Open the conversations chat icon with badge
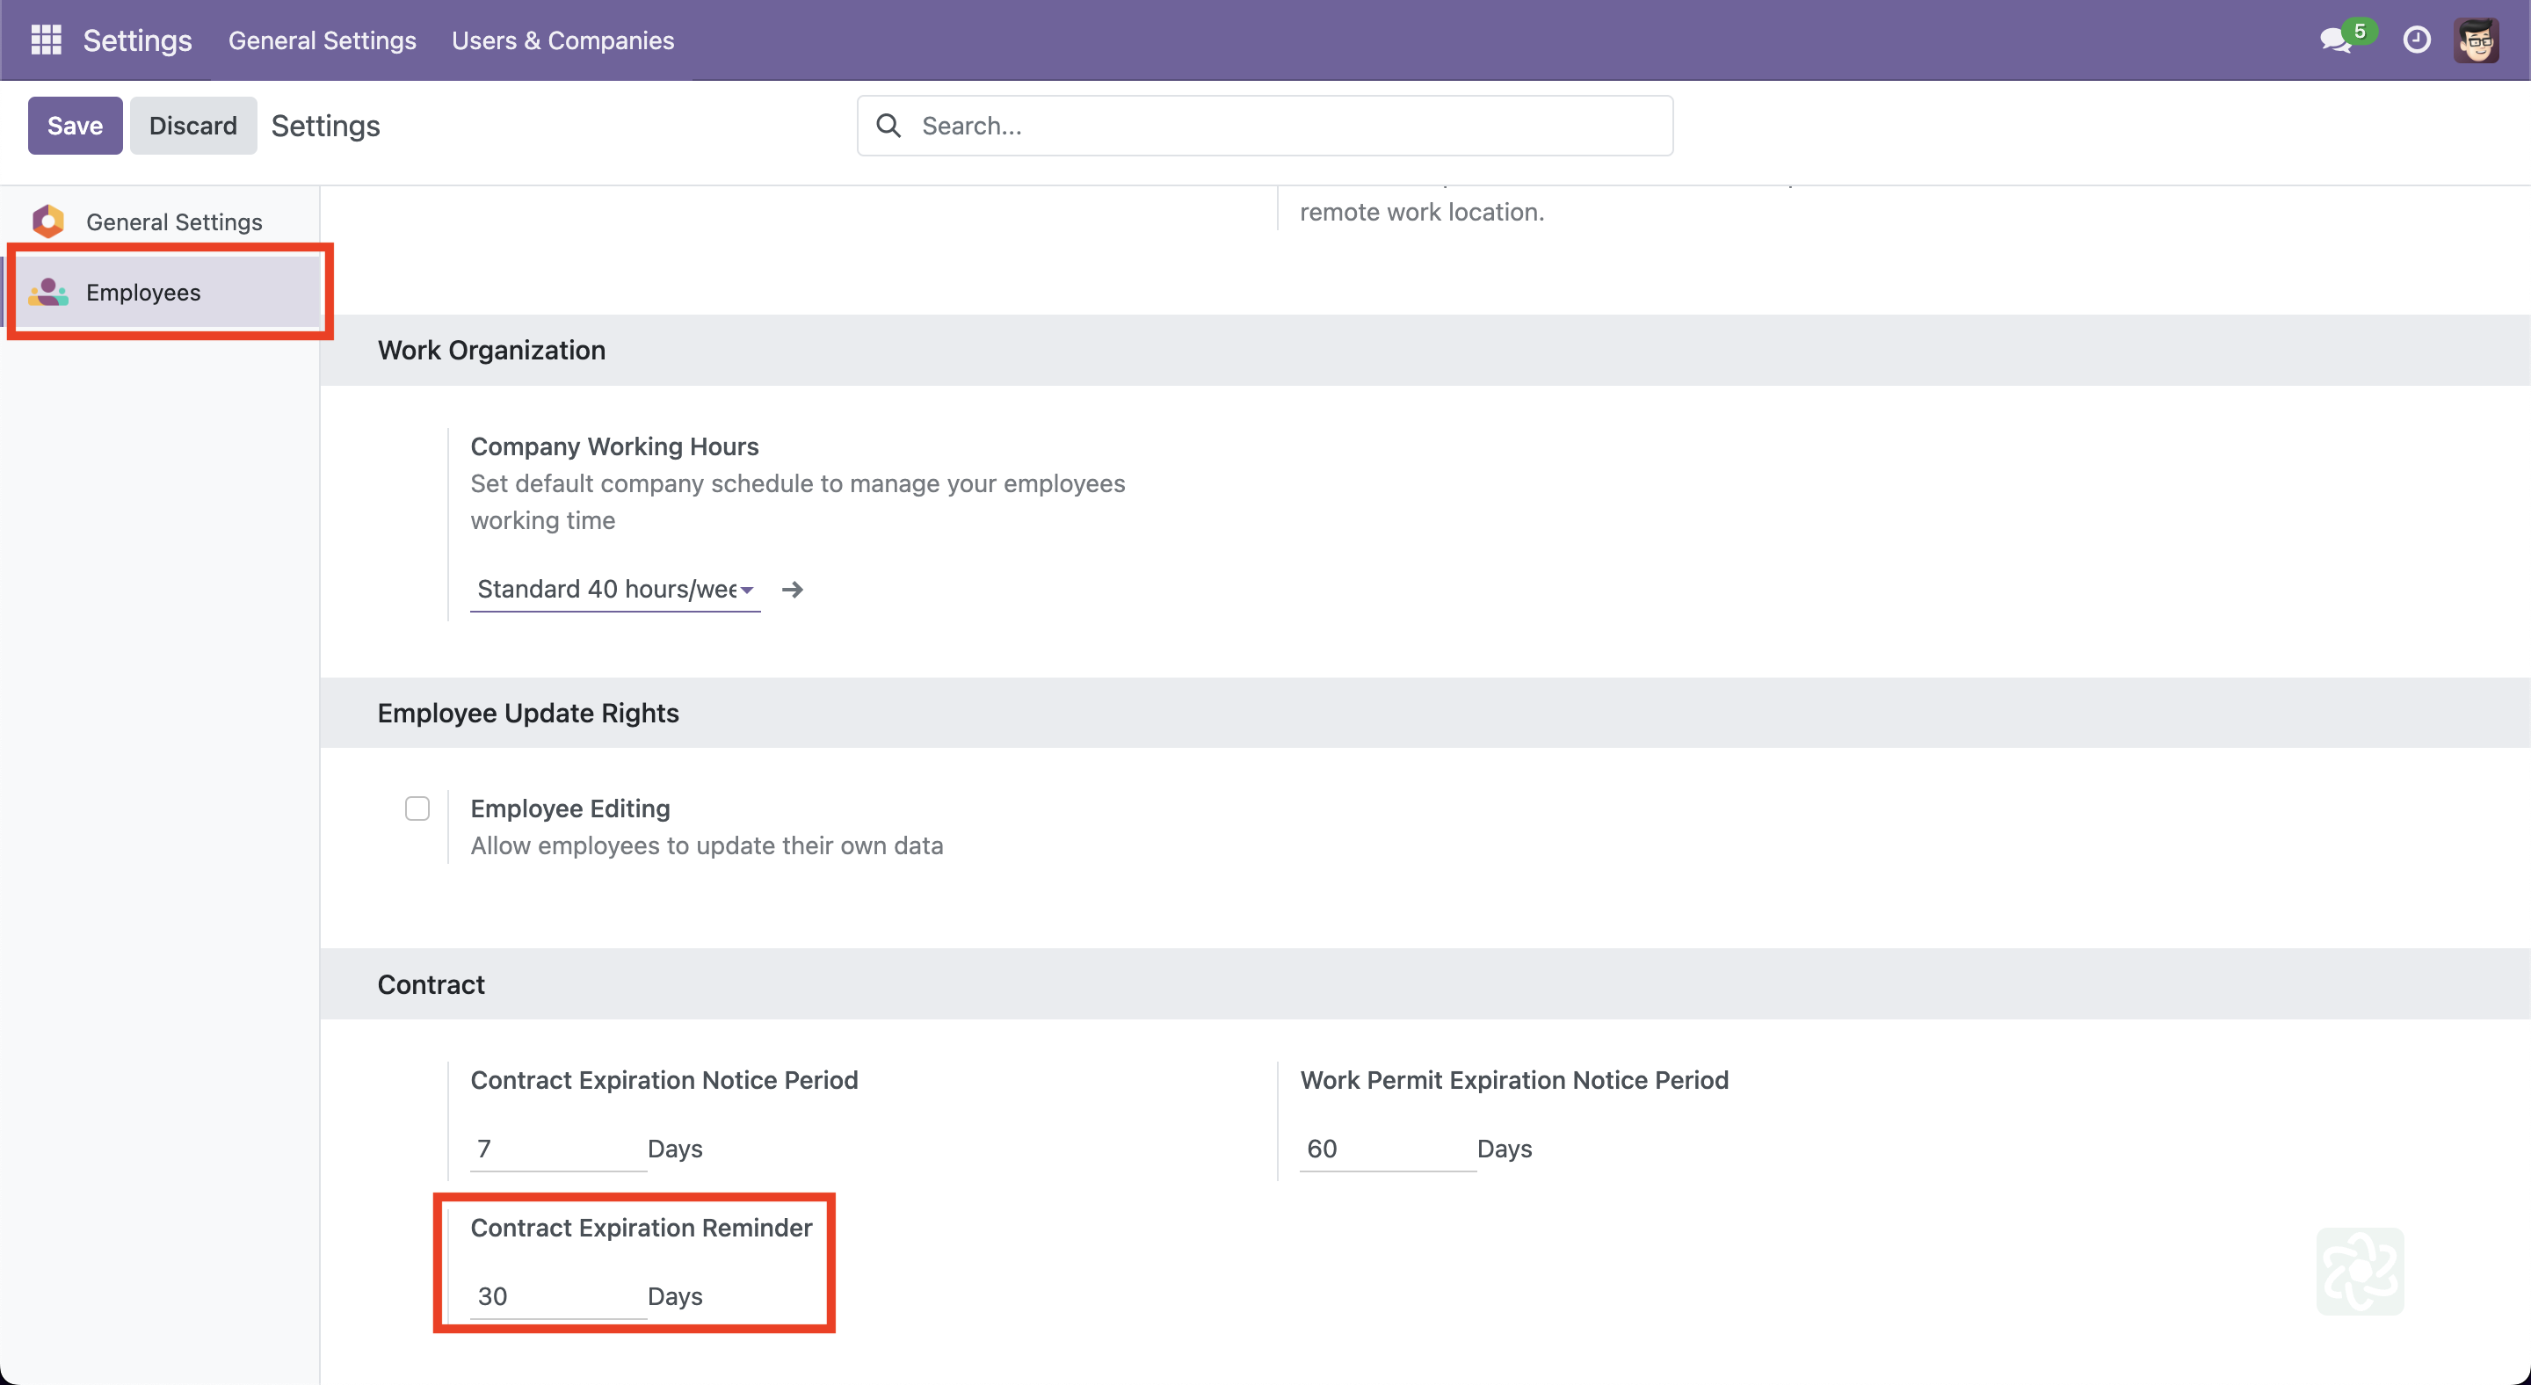 pyautogui.click(x=2337, y=40)
